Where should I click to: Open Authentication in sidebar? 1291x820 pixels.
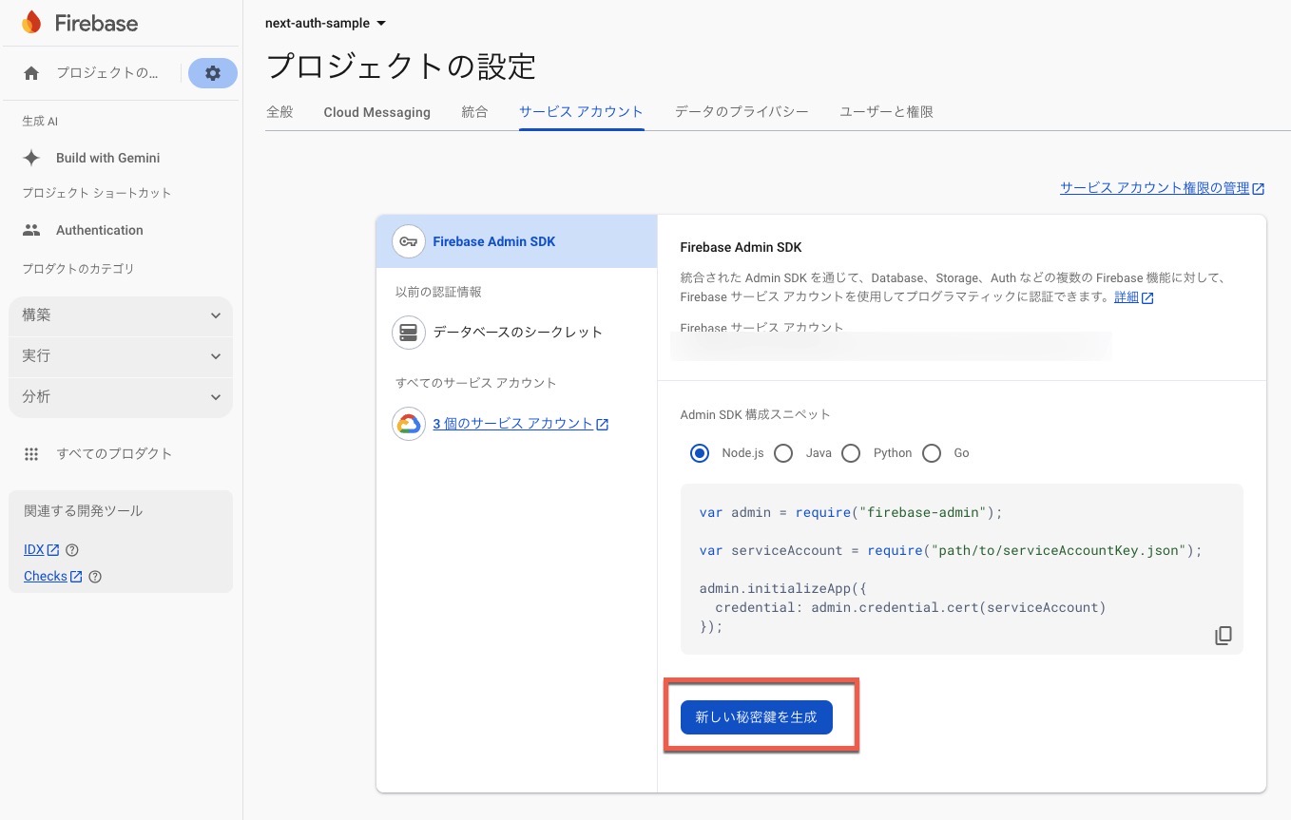coord(100,230)
